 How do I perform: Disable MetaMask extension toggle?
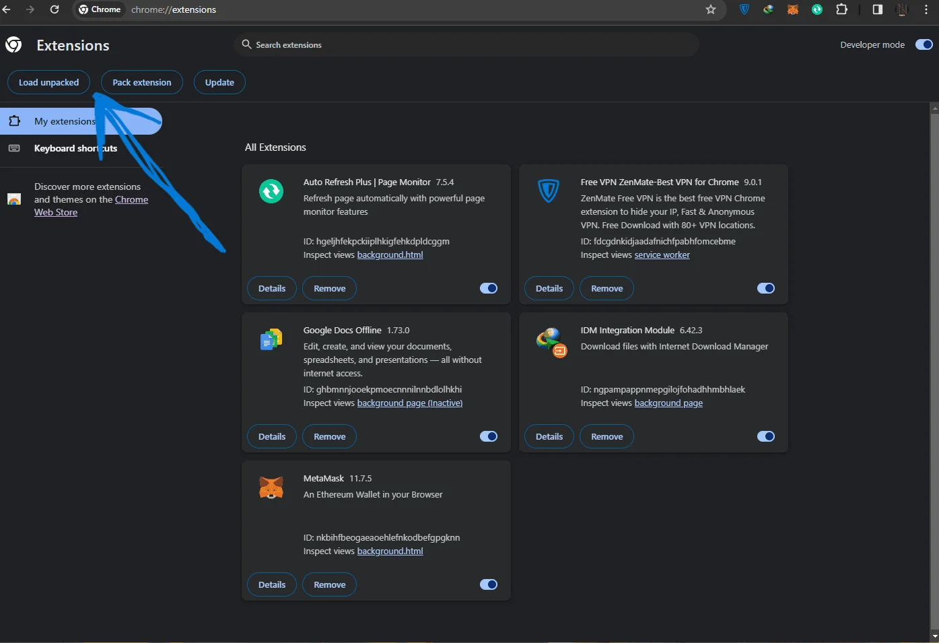489,584
